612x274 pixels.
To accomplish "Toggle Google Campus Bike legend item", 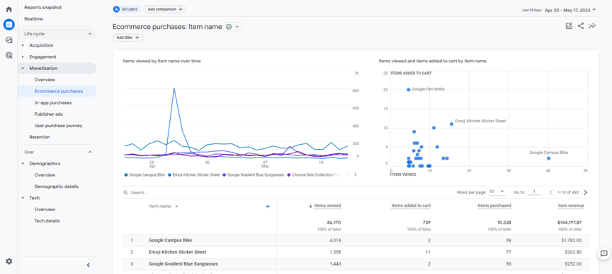I will [144, 175].
